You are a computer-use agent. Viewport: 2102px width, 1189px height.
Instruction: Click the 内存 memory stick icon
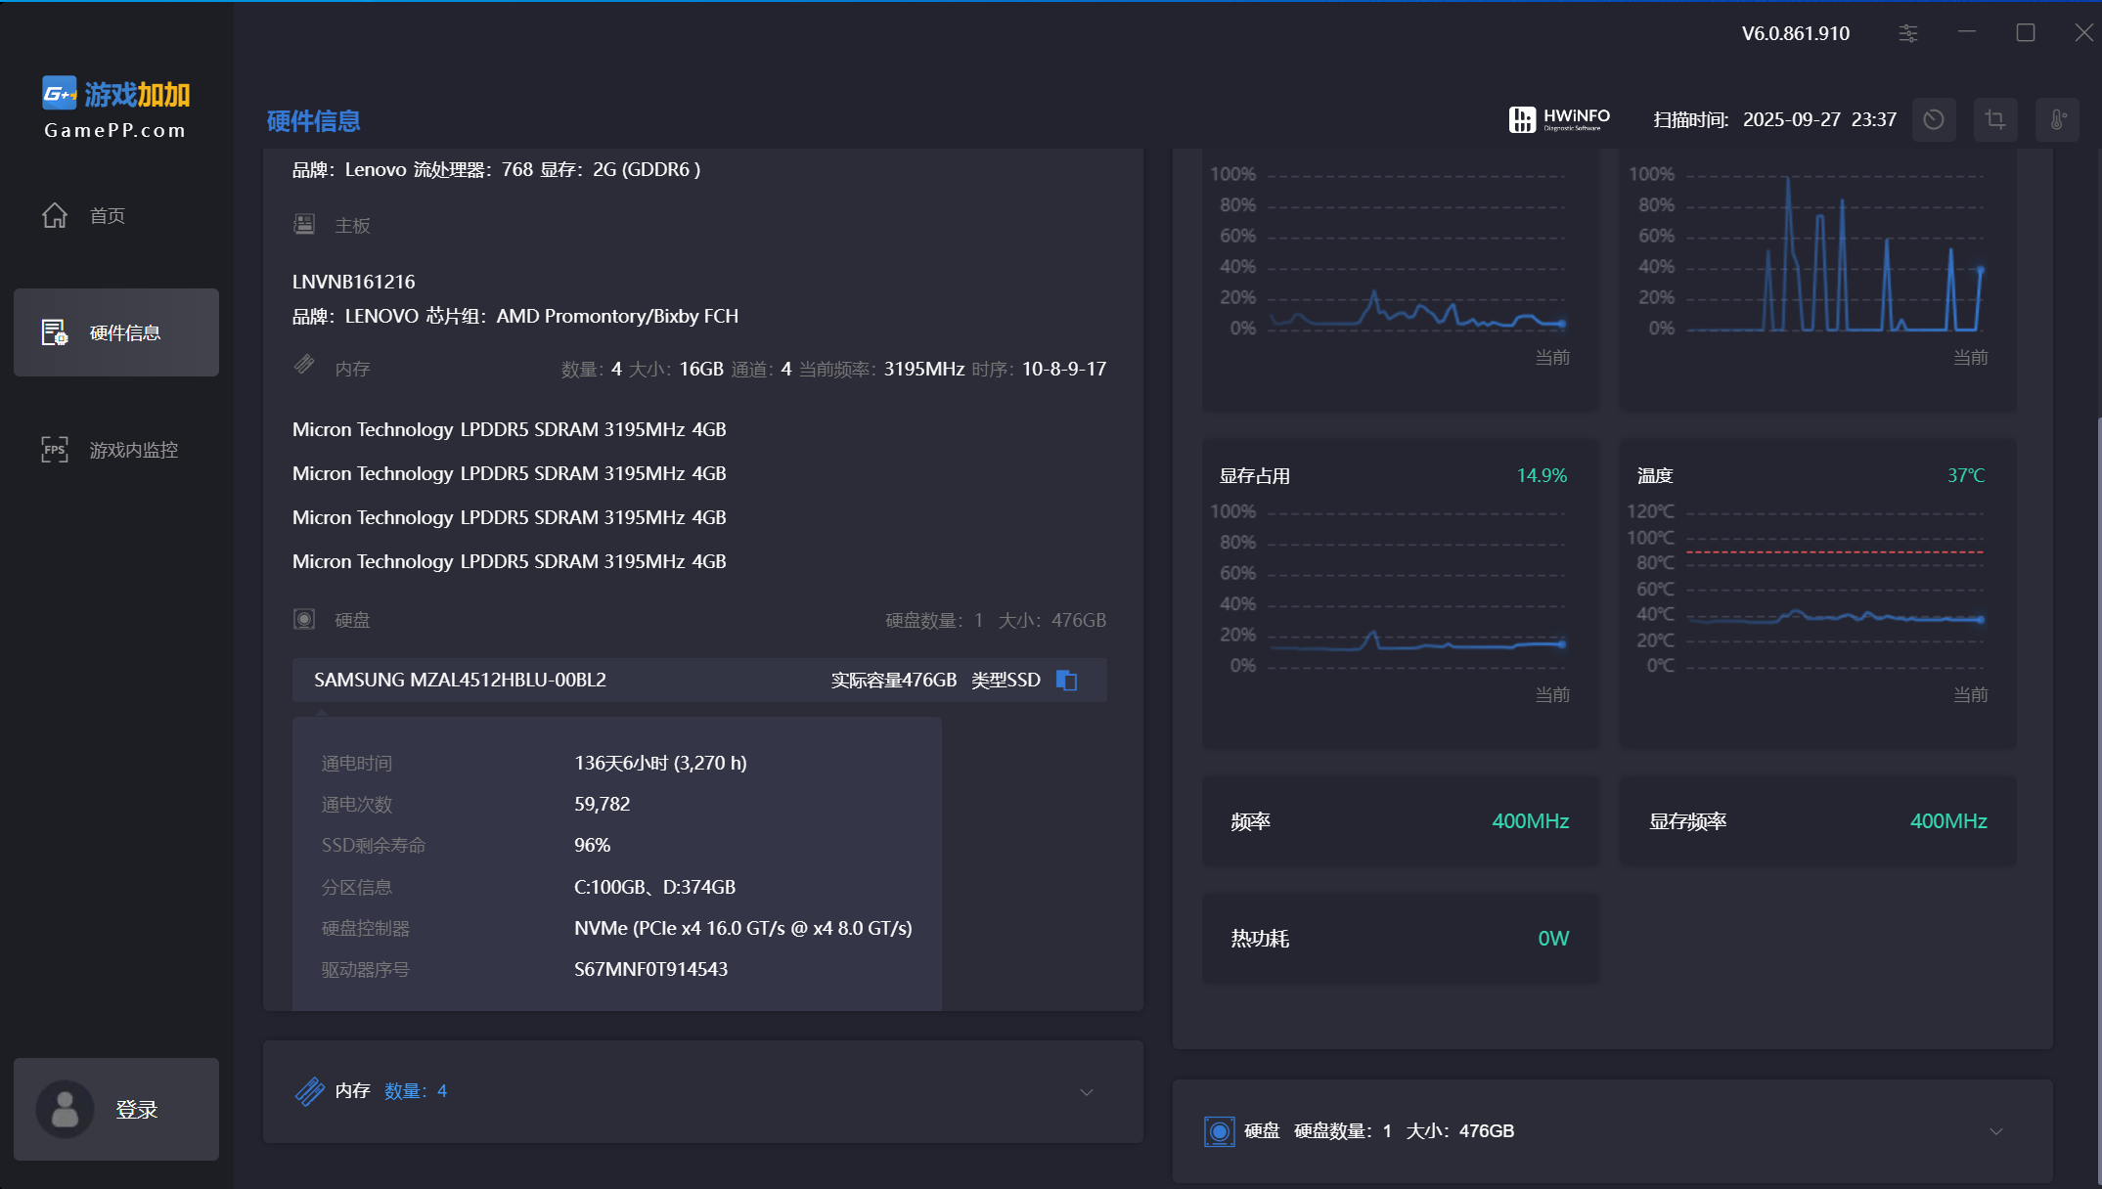click(x=304, y=365)
